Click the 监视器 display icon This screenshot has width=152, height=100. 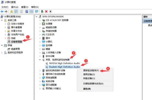coord(43,45)
